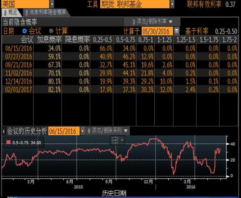
Task: Switch to the 未来利率隐含概率 tab
Action: (x=47, y=12)
